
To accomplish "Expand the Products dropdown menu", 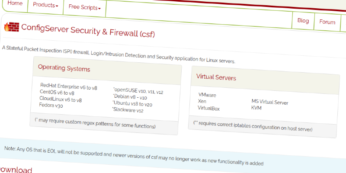I will pyautogui.click(x=45, y=6).
